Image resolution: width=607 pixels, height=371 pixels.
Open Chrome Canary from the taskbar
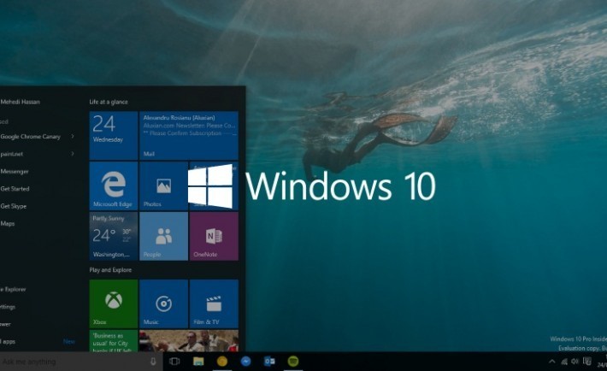pos(221,362)
